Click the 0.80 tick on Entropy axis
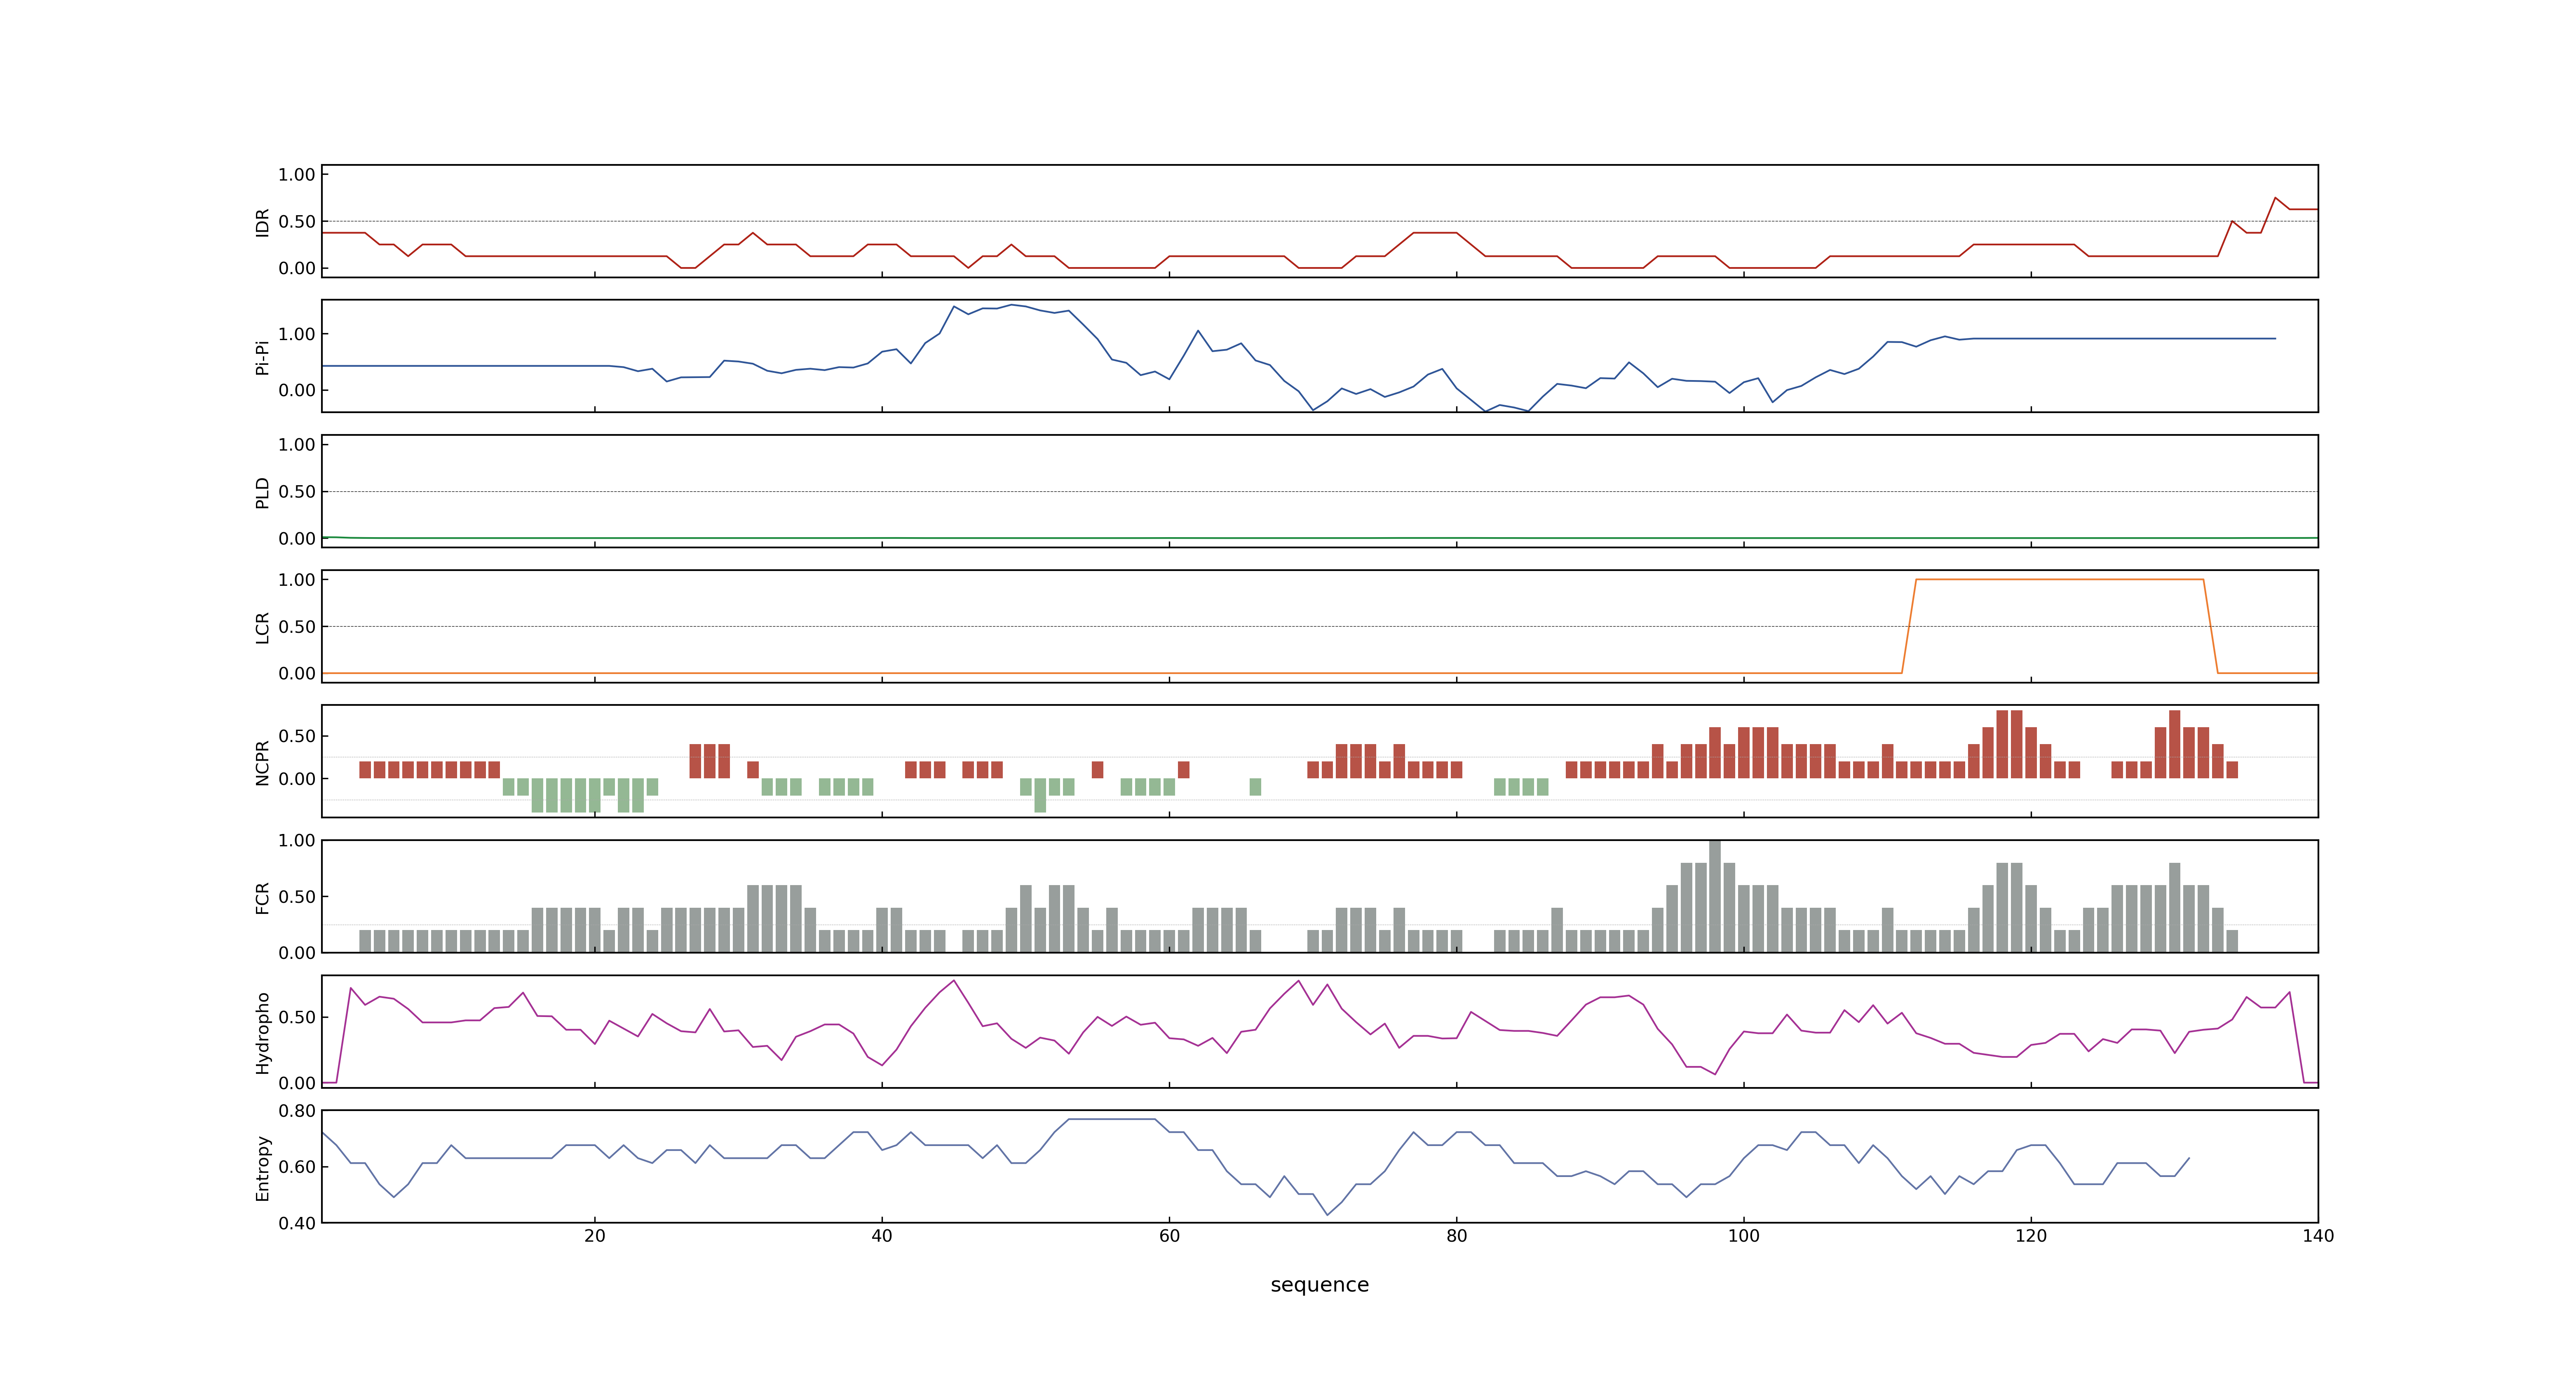This screenshot has width=2576, height=1374. (x=297, y=1111)
